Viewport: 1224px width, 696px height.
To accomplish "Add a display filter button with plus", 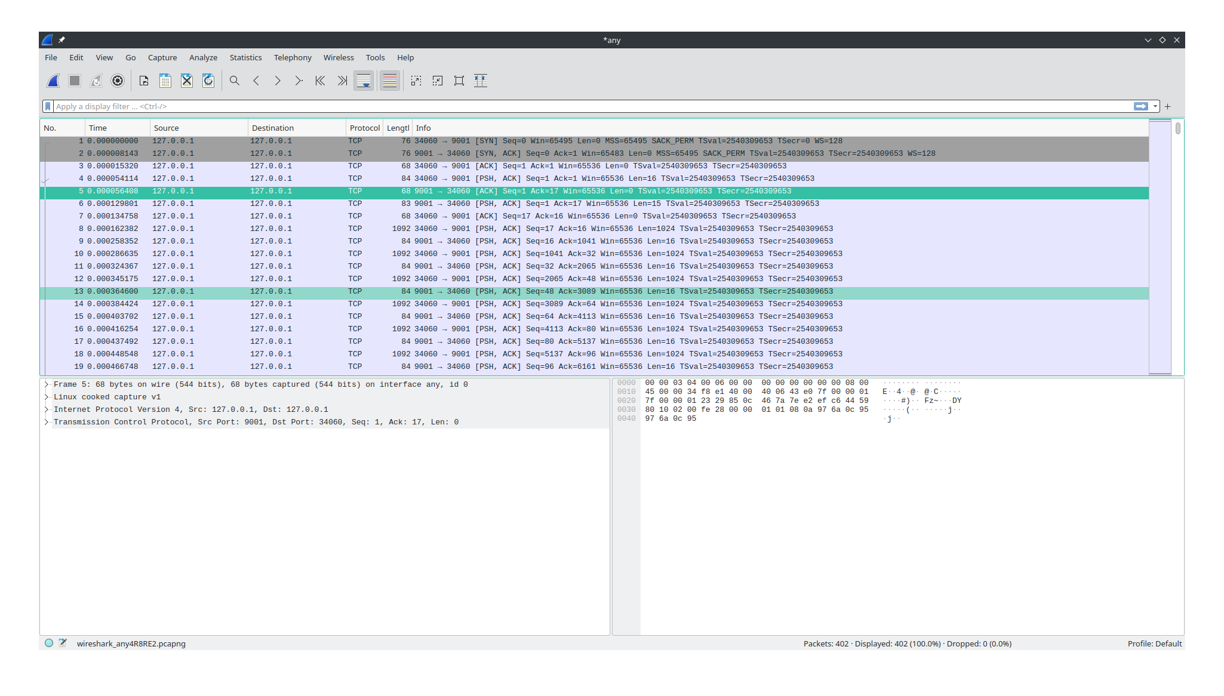I will pyautogui.click(x=1168, y=106).
